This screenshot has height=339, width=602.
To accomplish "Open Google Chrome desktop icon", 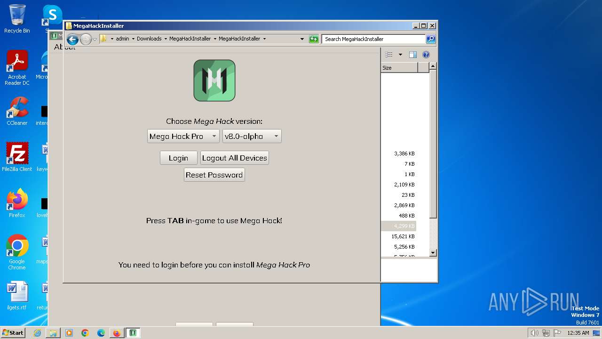I will point(17,252).
